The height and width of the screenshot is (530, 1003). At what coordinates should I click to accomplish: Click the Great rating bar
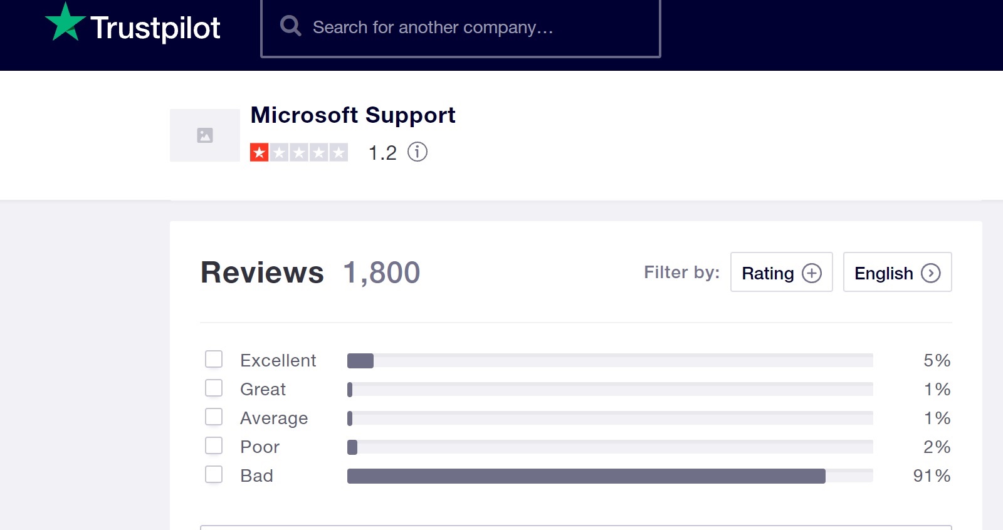coord(610,389)
